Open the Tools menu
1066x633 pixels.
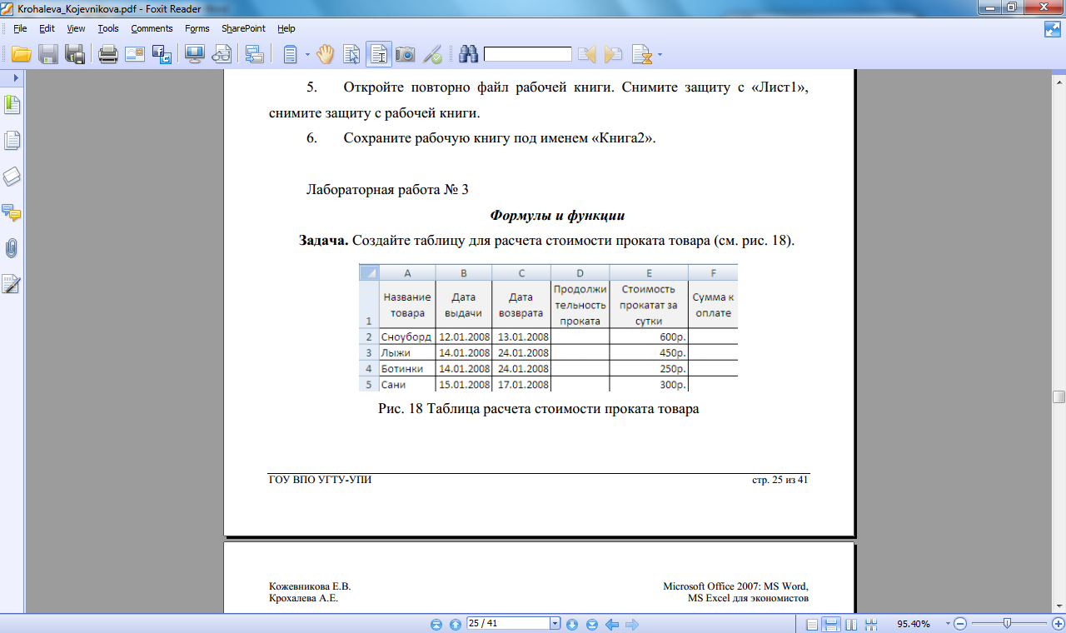pos(108,28)
